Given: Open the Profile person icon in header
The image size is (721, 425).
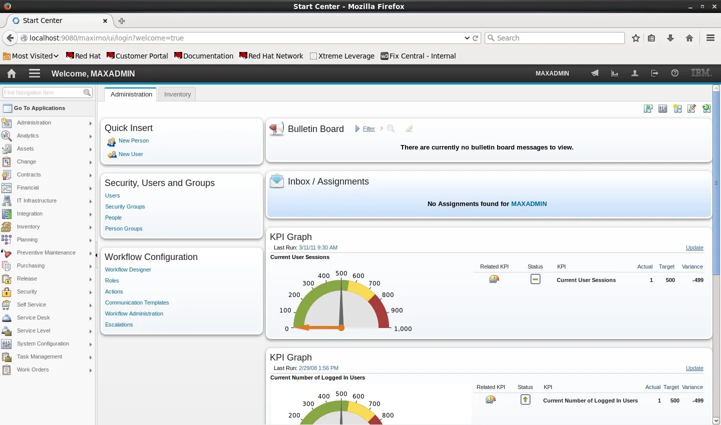Looking at the screenshot, I should point(634,73).
